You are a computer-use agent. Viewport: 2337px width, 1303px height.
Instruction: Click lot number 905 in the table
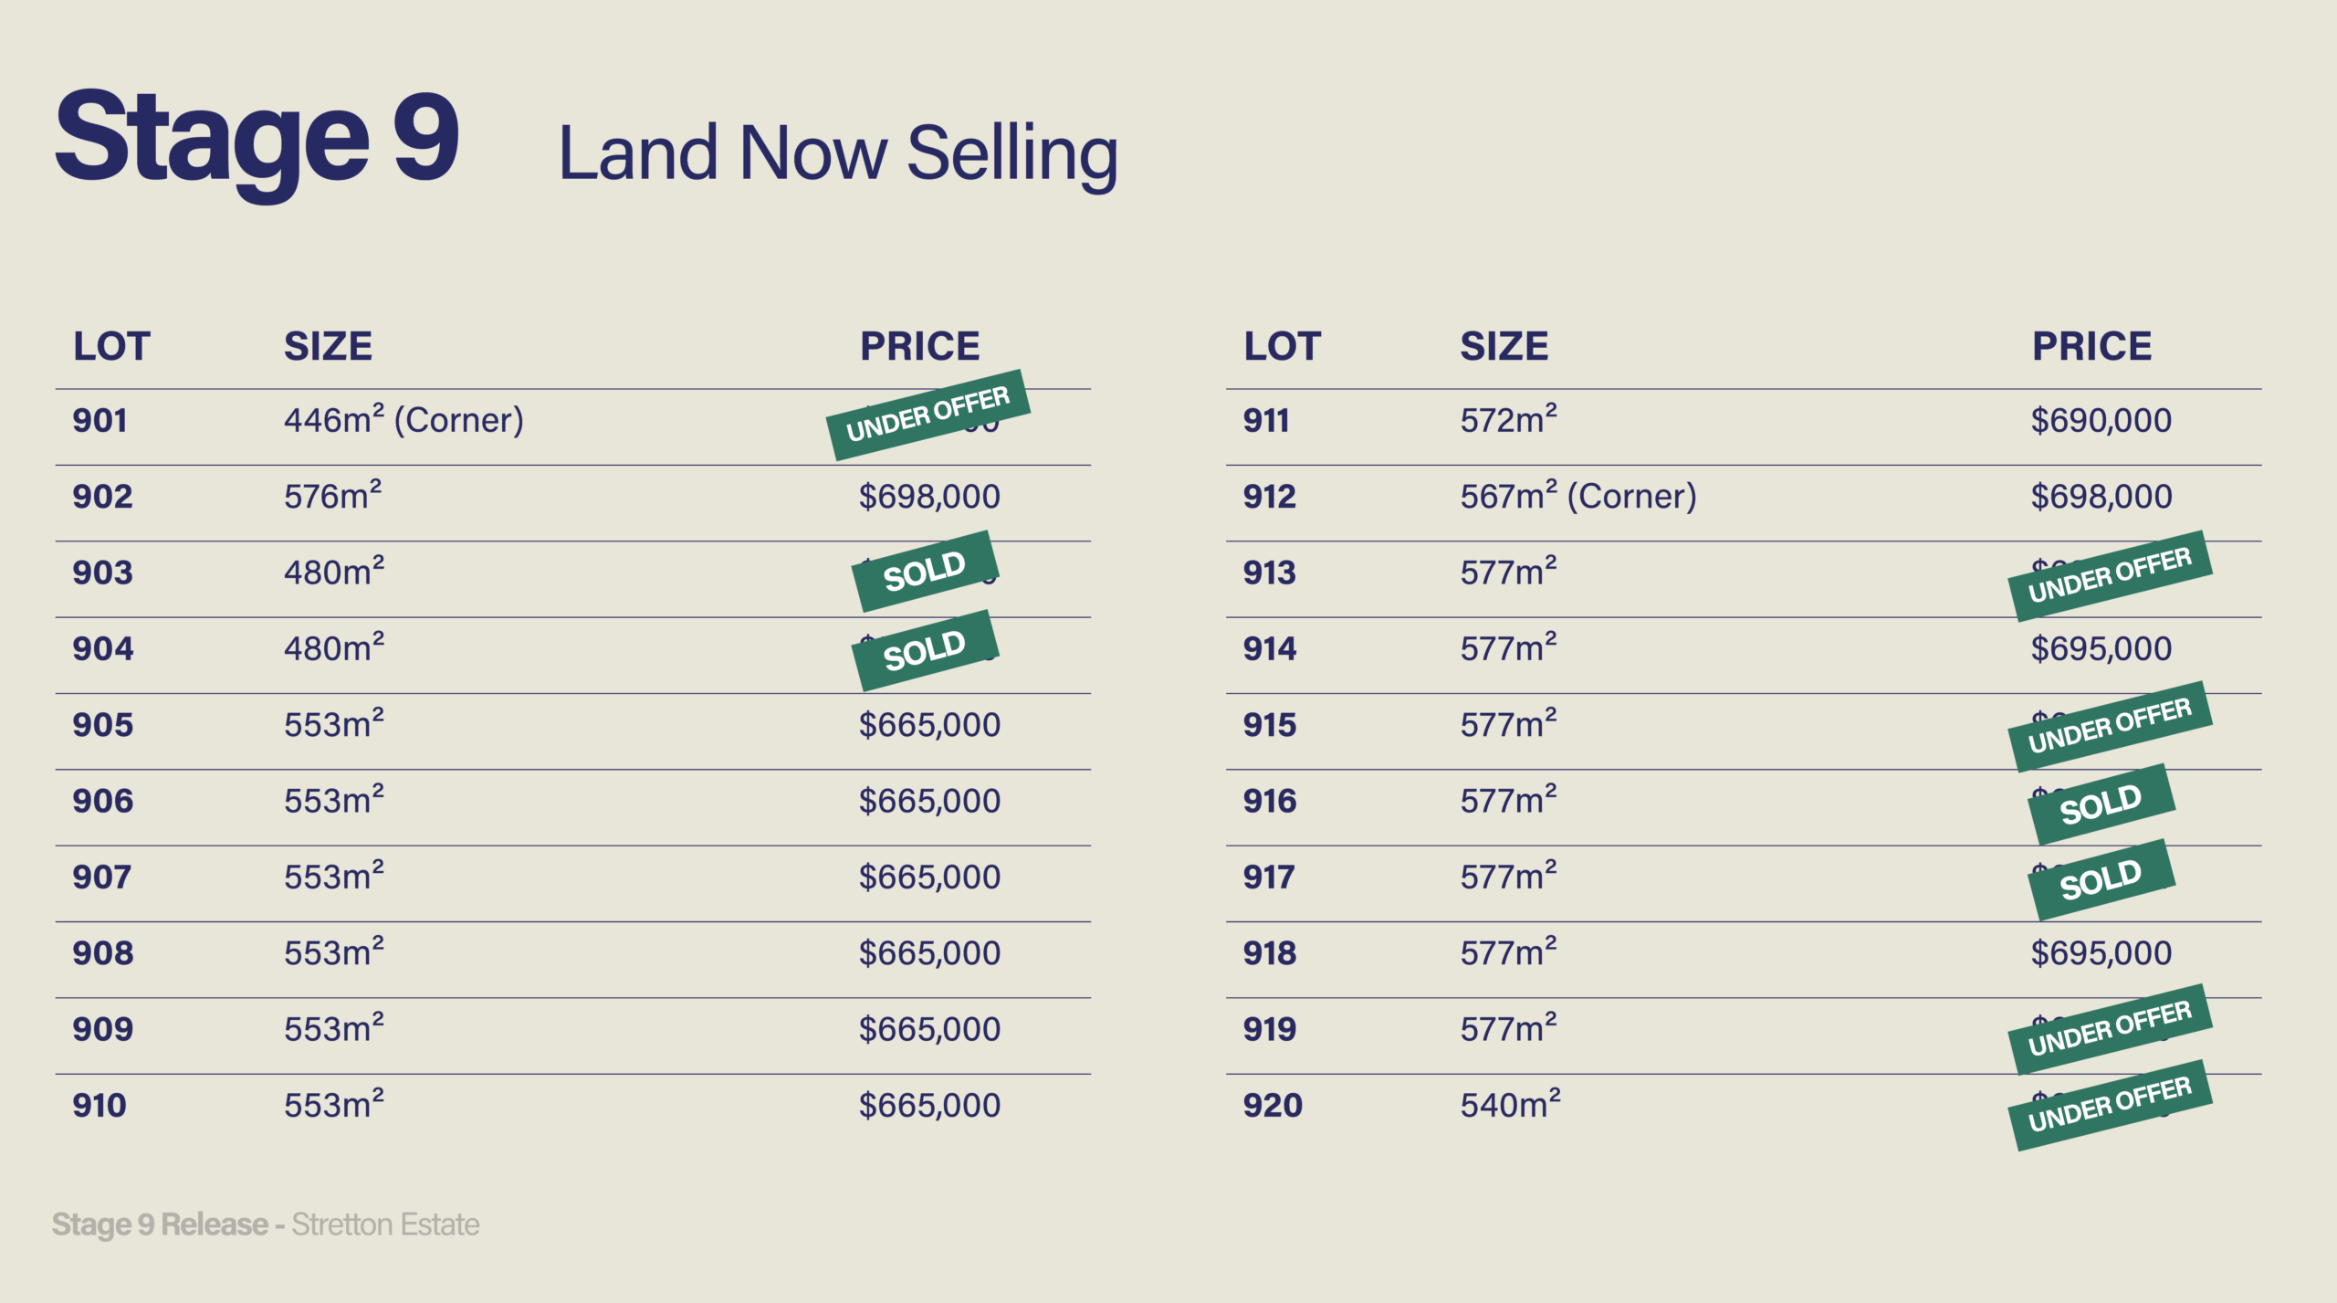coord(103,725)
